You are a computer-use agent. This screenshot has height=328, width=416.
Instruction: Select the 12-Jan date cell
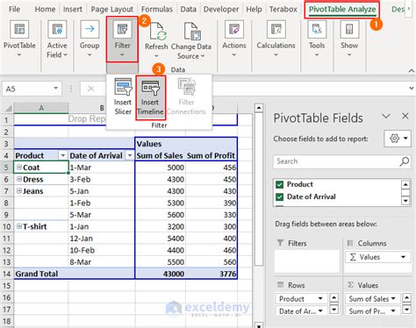[x=101, y=239]
